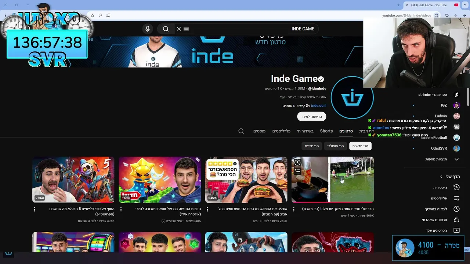
Task: Open the inde.co.il link
Action: [319, 106]
